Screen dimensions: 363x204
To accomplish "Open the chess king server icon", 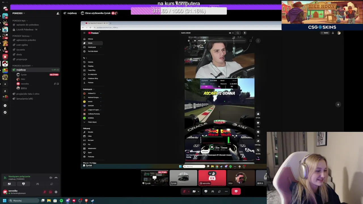I will coord(5,57).
